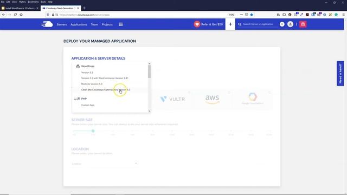Viewport: 347px width, 195px height.
Task: Open page actions ellipsis in address bar
Action: [241, 15]
